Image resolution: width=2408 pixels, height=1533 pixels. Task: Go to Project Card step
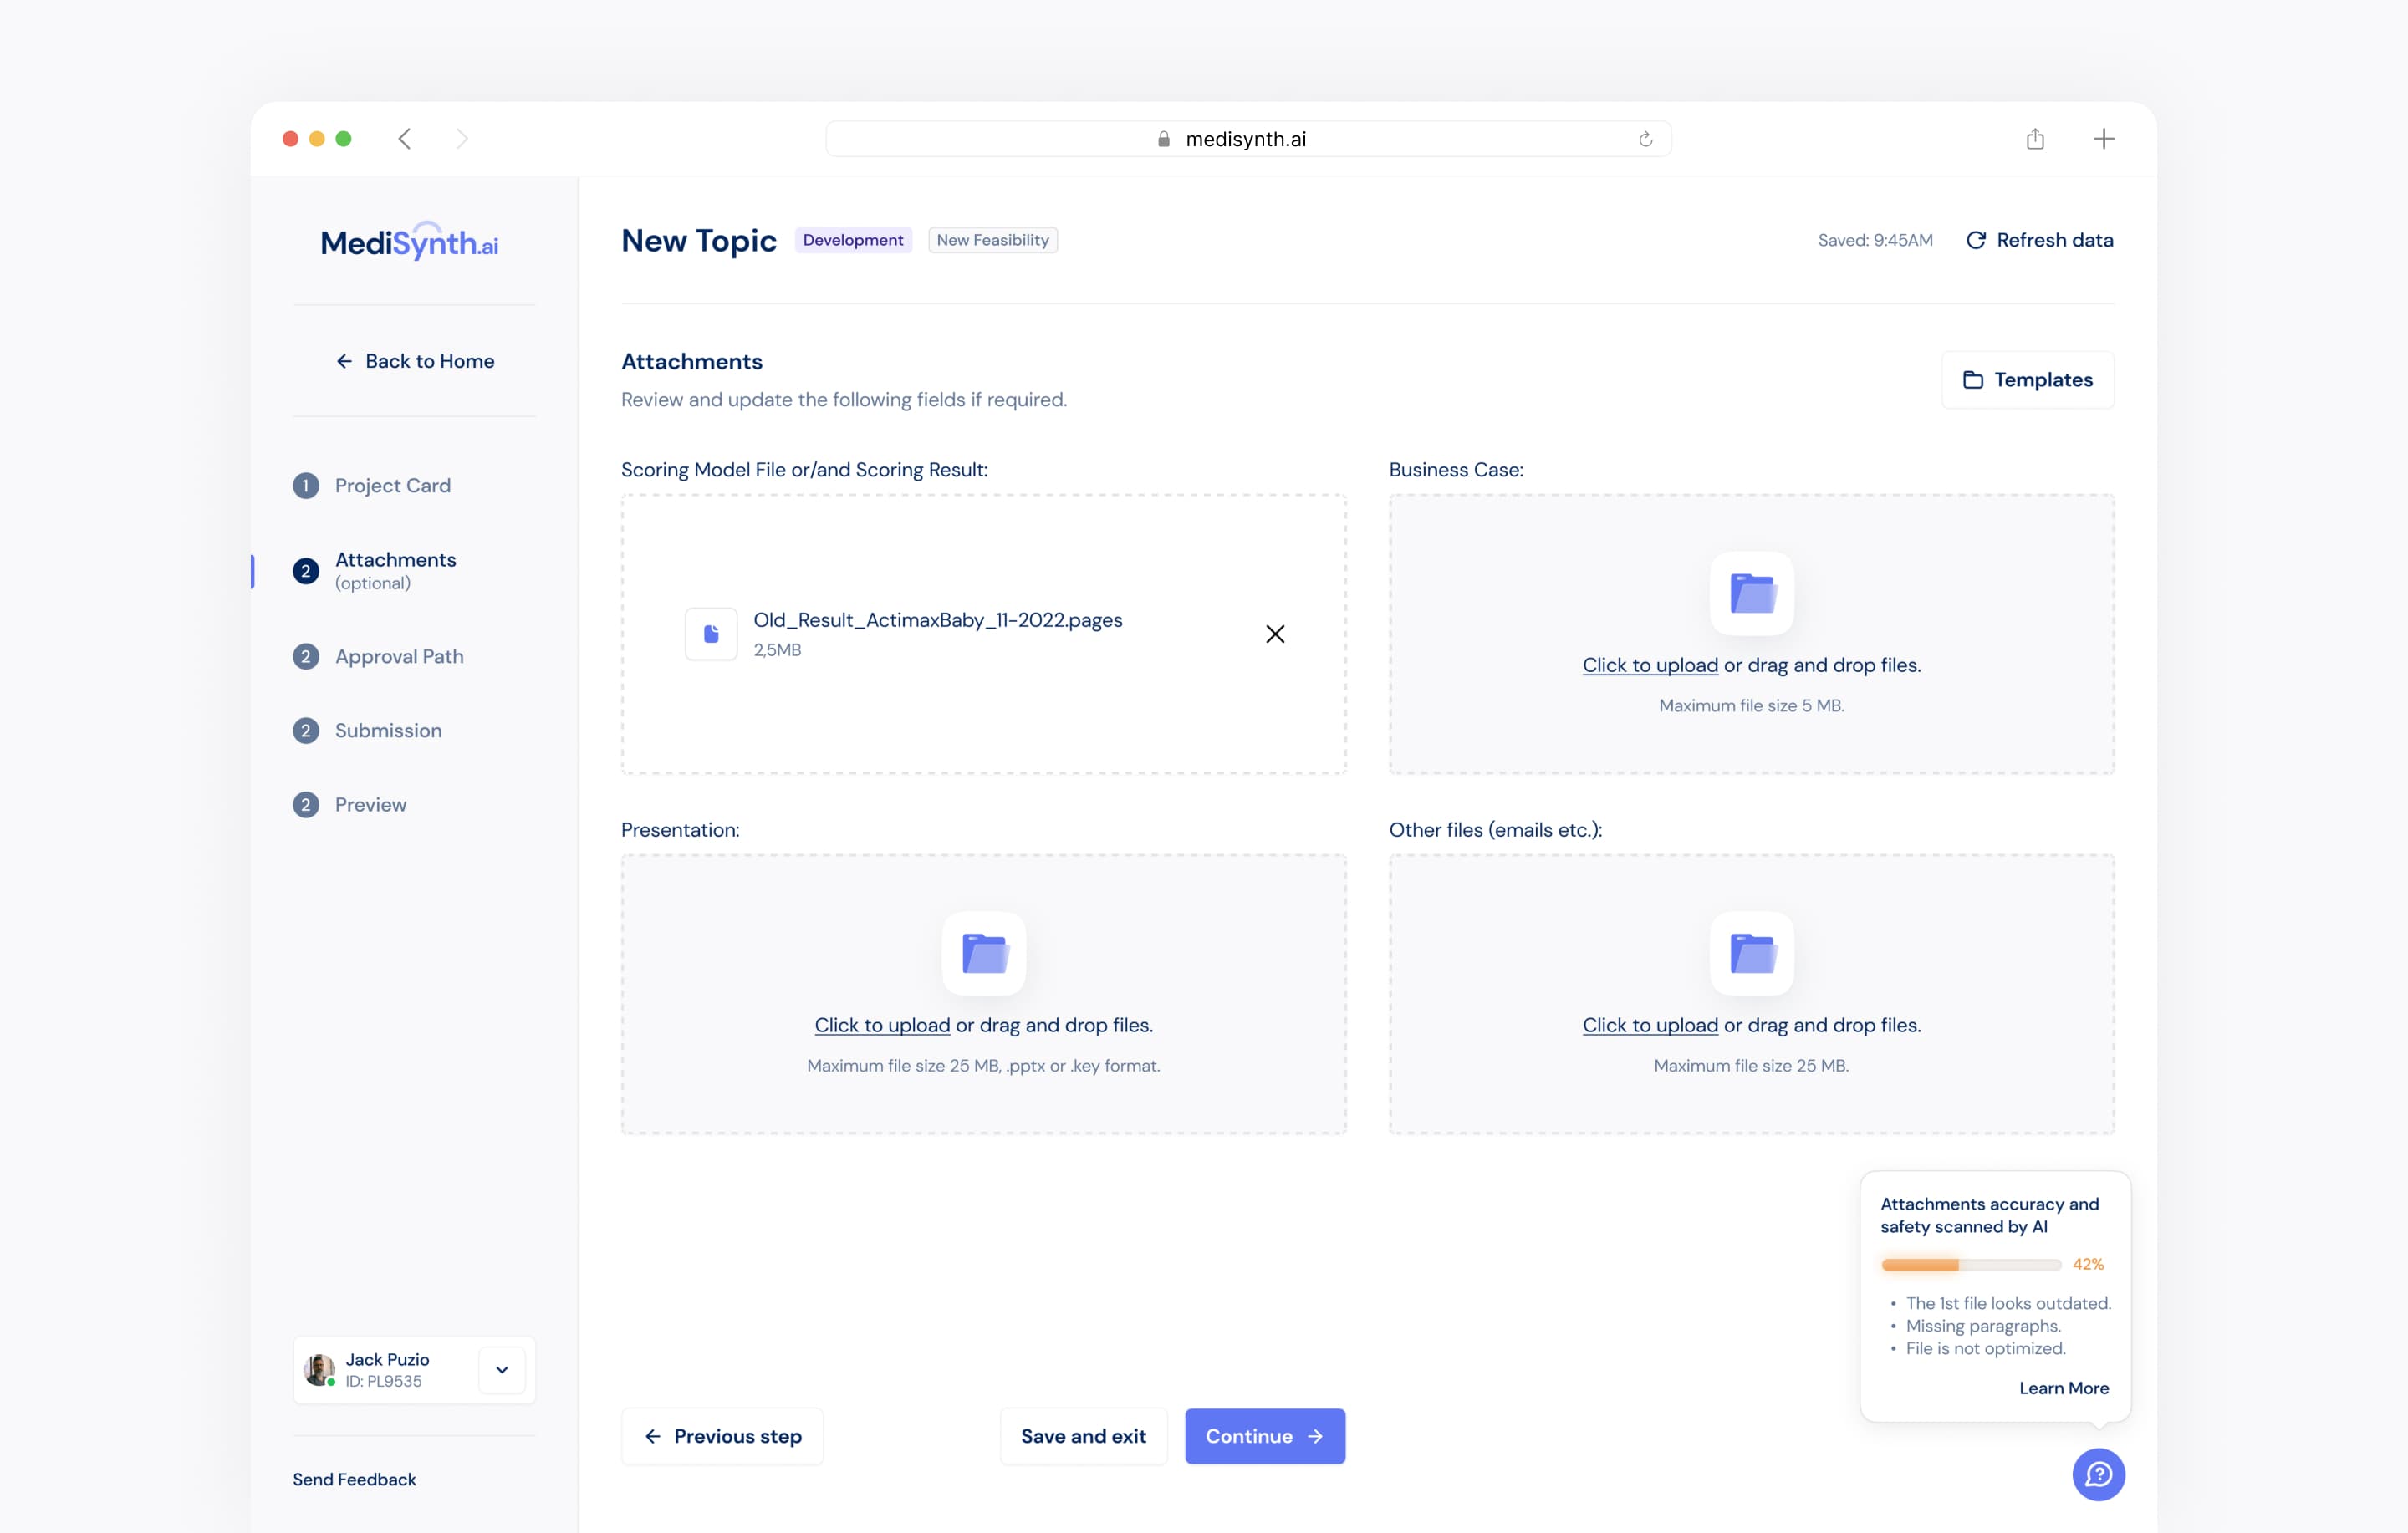(392, 486)
